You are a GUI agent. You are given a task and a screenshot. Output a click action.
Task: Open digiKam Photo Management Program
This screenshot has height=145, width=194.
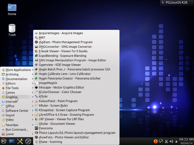coord(76,42)
